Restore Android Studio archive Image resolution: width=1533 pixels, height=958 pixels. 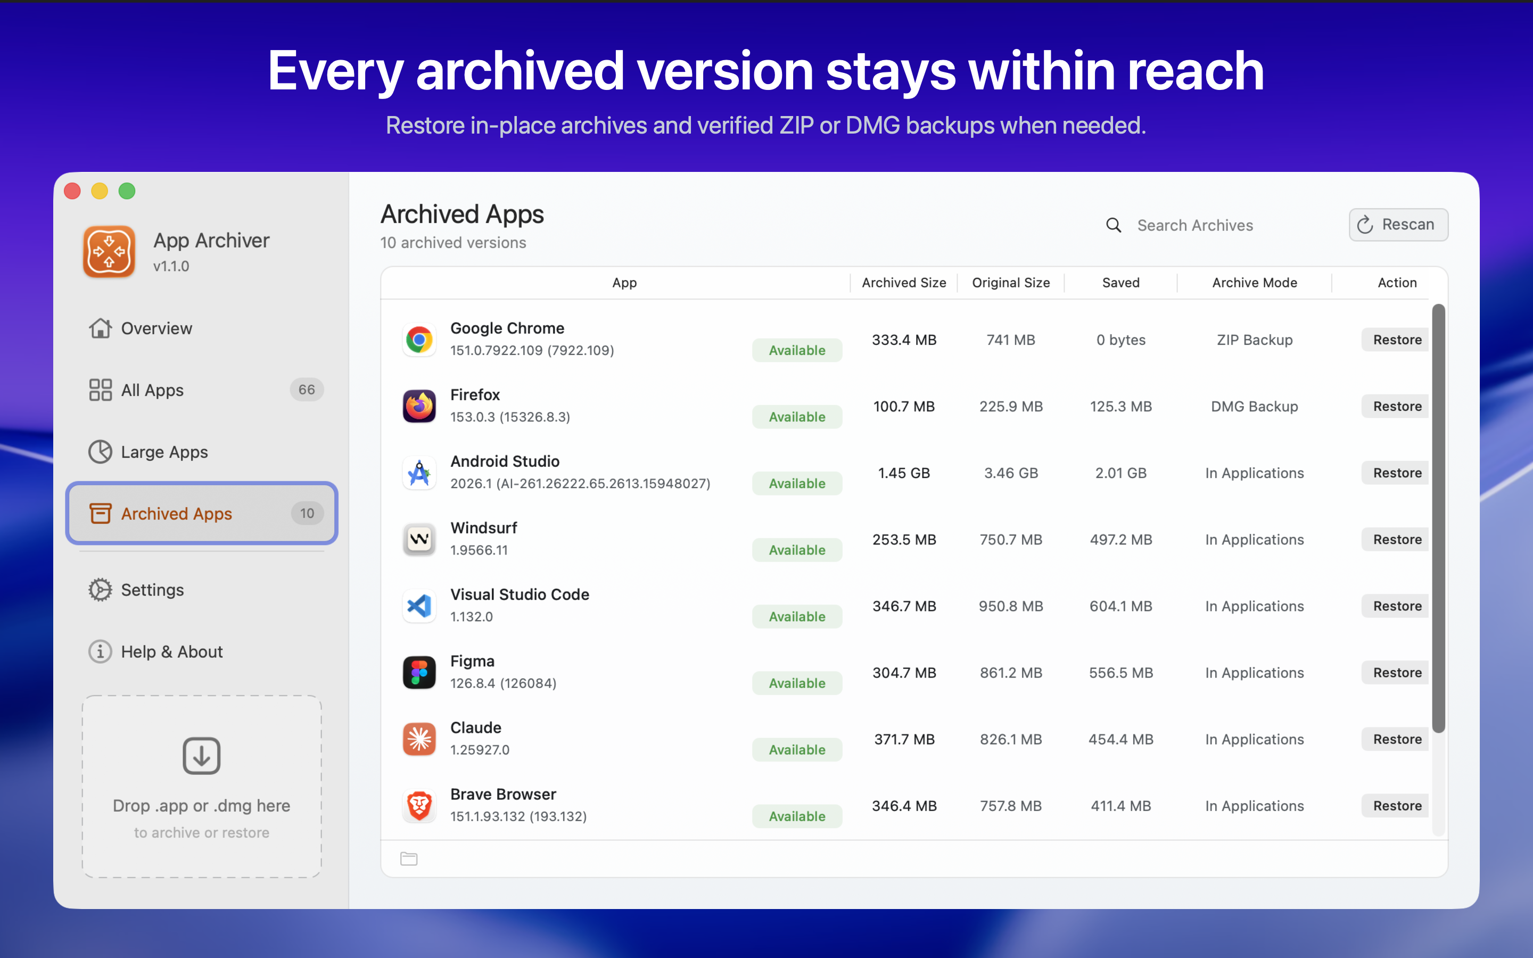(x=1396, y=473)
